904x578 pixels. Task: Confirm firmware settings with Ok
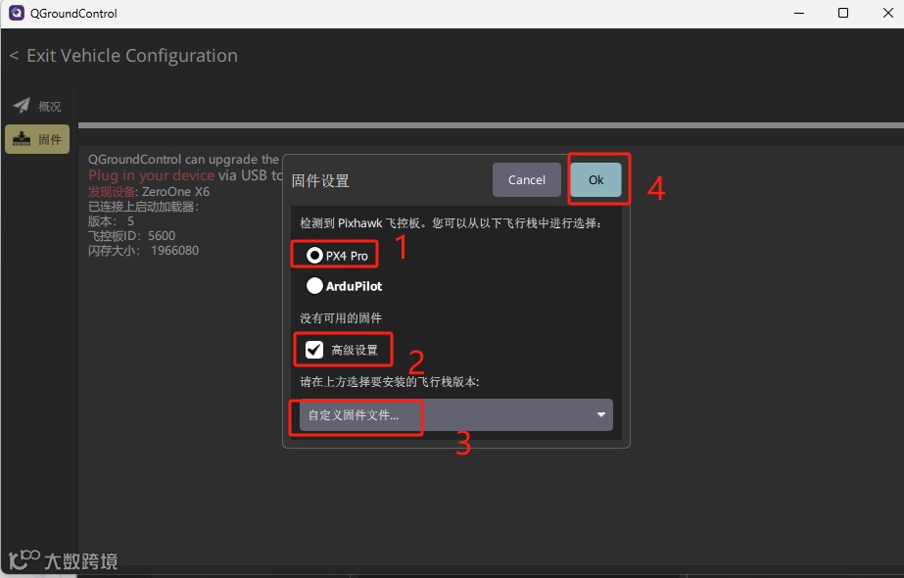tap(595, 180)
